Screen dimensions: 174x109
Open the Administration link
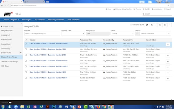157,9
